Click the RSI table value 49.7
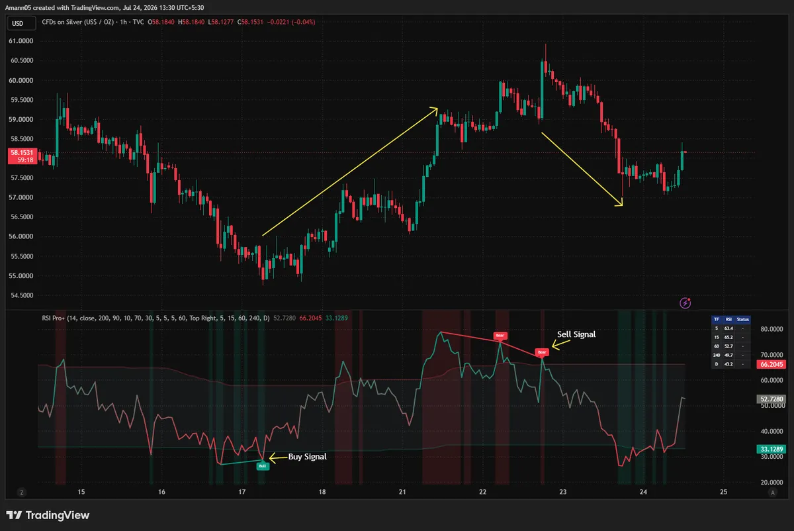 tap(728, 355)
